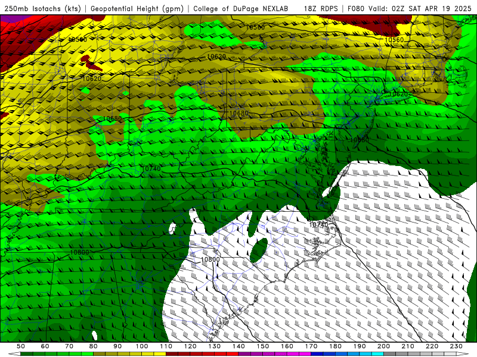Click the 70 knot label on the color scale
477x357 pixels.
tap(69, 346)
